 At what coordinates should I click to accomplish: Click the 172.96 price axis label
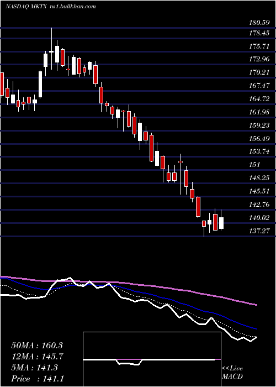(x=259, y=59)
